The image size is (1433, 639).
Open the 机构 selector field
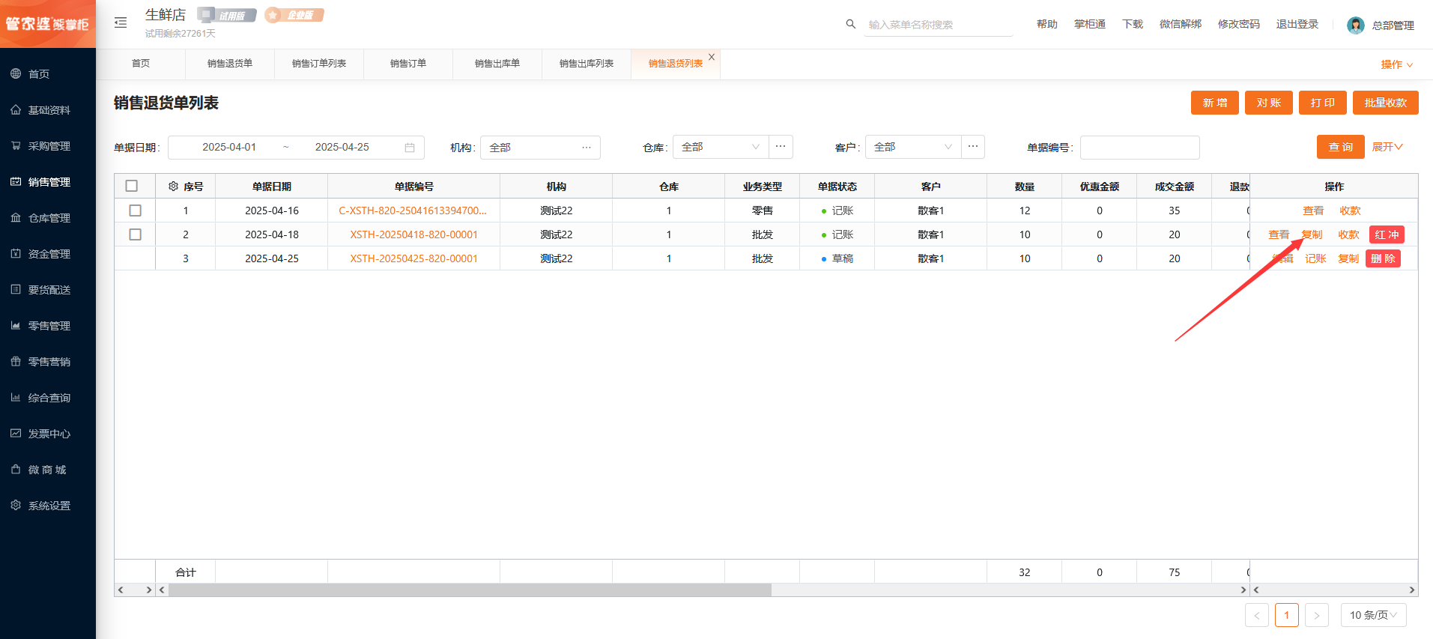pos(540,148)
